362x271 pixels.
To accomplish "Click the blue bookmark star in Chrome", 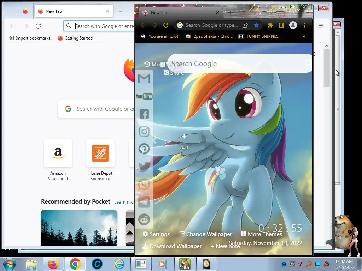I will (256, 25).
